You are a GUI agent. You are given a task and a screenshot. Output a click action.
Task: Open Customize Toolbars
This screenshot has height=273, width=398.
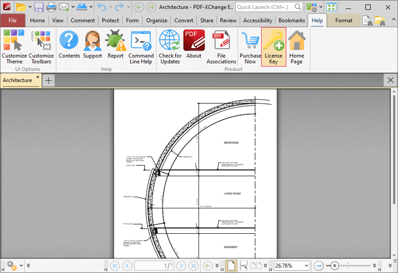coord(41,47)
